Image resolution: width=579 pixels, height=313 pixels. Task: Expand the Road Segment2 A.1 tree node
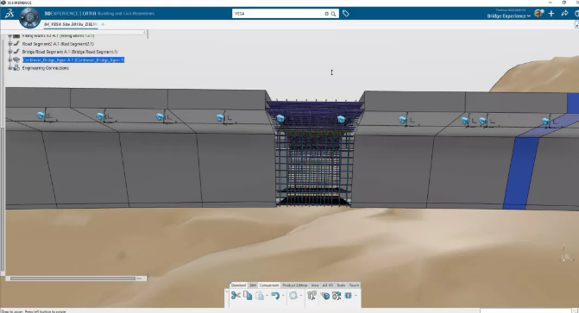pos(10,44)
